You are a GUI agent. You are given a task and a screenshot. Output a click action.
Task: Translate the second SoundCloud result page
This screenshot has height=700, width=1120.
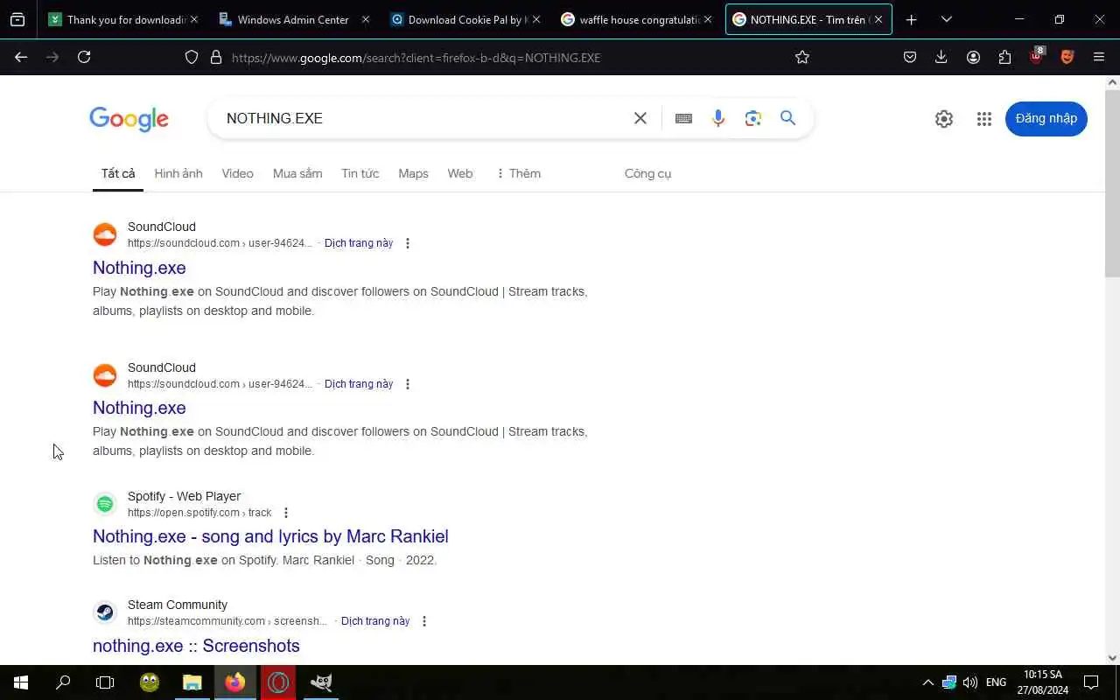pyautogui.click(x=359, y=384)
